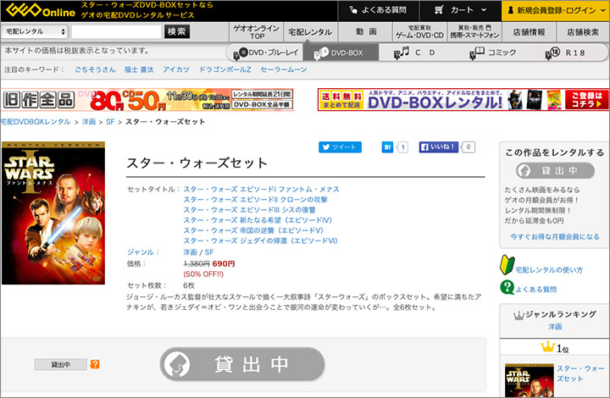Open ranking 1位 Star Wars thumbnail
Image resolution: width=610 pixels, height=398 pixels.
click(x=529, y=380)
